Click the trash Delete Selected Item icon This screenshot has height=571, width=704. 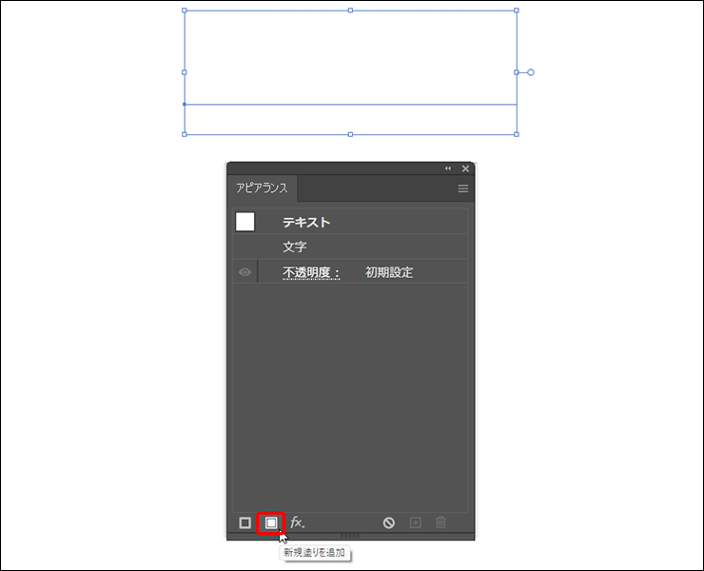point(440,522)
